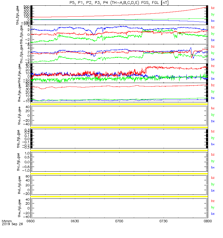The height and width of the screenshot is (238, 223).
Task: Click the thc_fgl_gse axis label
Action: [18, 162]
